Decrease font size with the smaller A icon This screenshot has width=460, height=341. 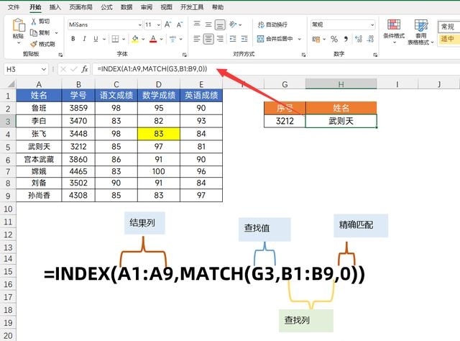(179, 24)
